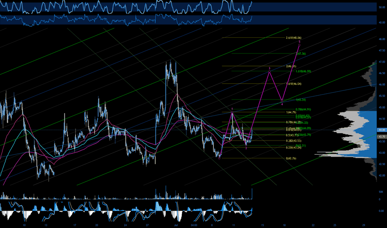Select date label 11 on time axis
The image size is (387, 228).
tap(233, 225)
